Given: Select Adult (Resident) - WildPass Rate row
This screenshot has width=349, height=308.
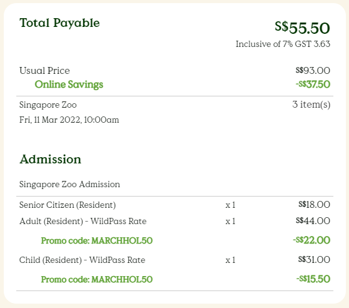Looking at the screenshot, I should [174, 221].
